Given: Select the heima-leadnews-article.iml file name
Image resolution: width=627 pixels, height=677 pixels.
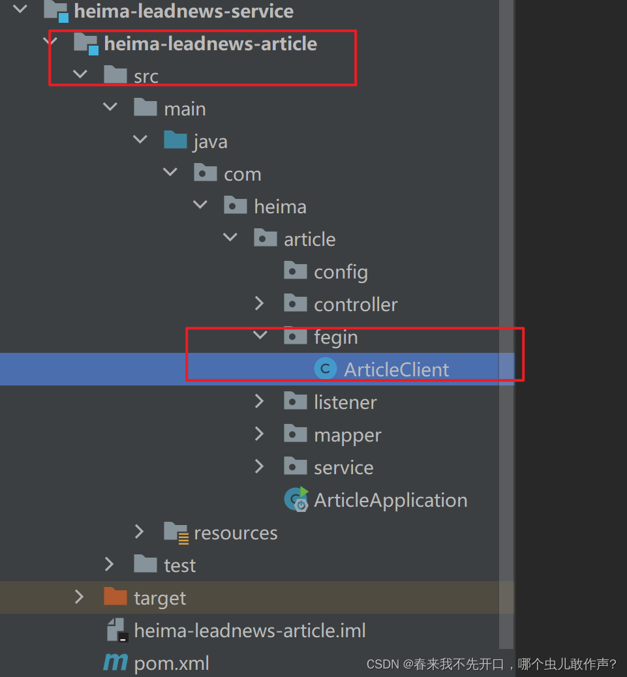Looking at the screenshot, I should click(250, 631).
